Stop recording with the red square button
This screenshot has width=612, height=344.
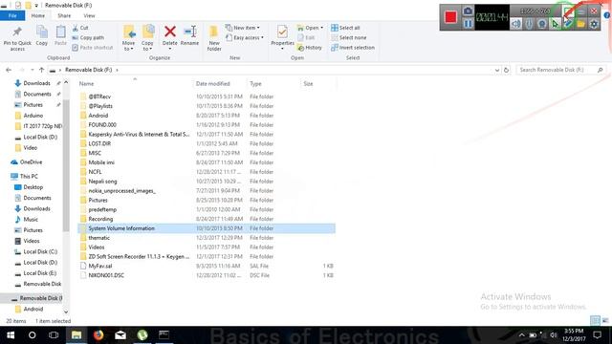click(450, 17)
